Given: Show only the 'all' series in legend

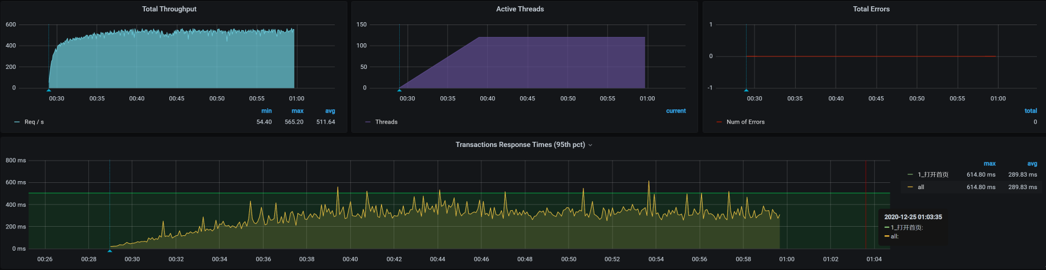Looking at the screenshot, I should [x=921, y=187].
